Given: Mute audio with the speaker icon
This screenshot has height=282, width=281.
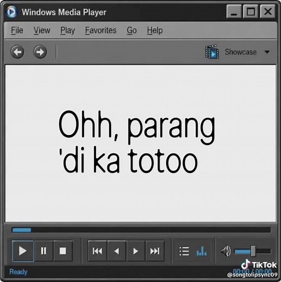Looking at the screenshot, I should (x=226, y=251).
